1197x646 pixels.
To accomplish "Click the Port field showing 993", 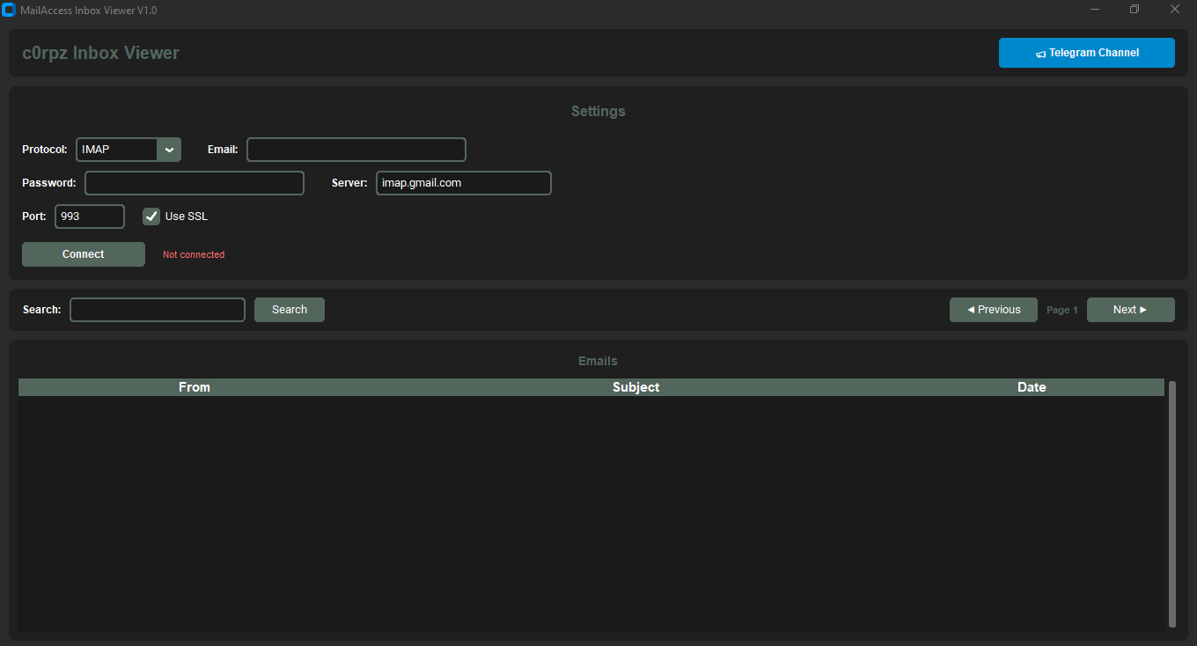I will [89, 217].
